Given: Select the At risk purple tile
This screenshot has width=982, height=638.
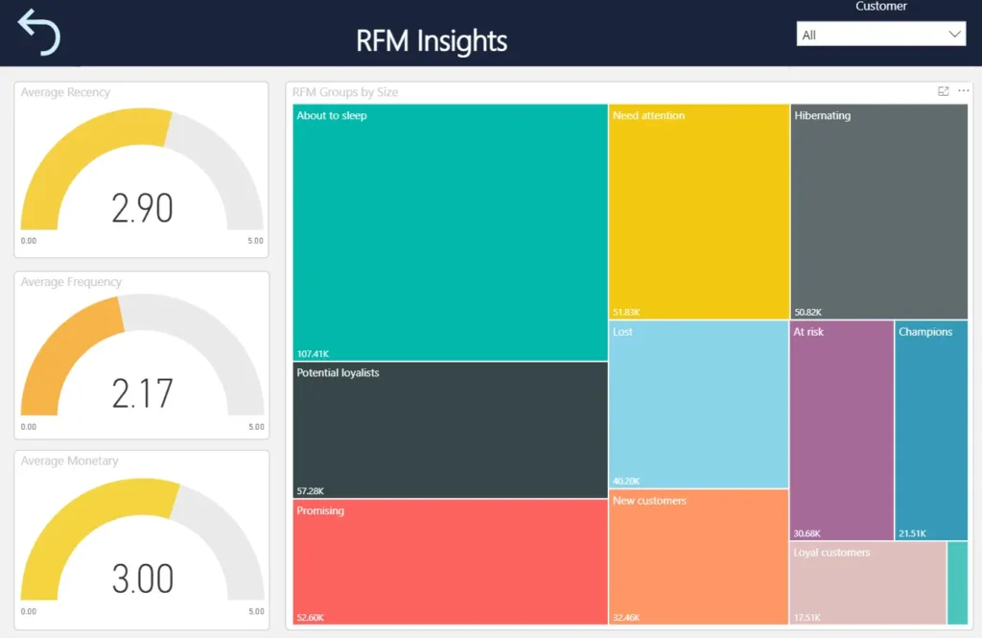Looking at the screenshot, I should [x=841, y=430].
